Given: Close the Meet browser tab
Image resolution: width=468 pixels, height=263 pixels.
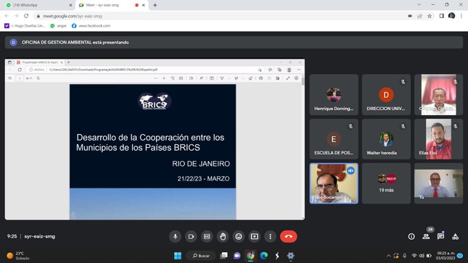Looking at the screenshot, I should (144, 5).
